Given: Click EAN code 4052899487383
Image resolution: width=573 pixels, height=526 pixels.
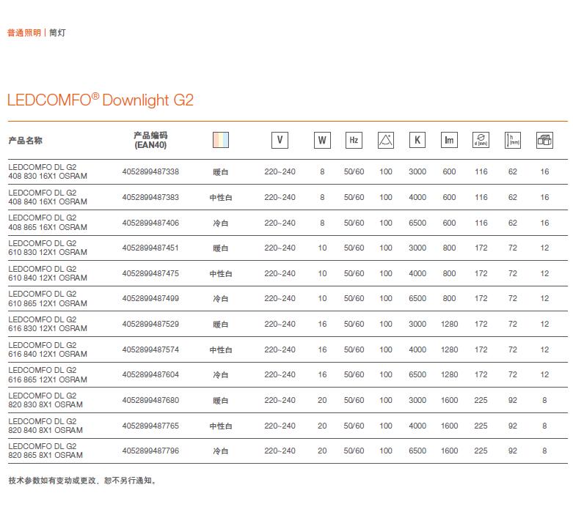Looking at the screenshot, I should click(x=150, y=197).
